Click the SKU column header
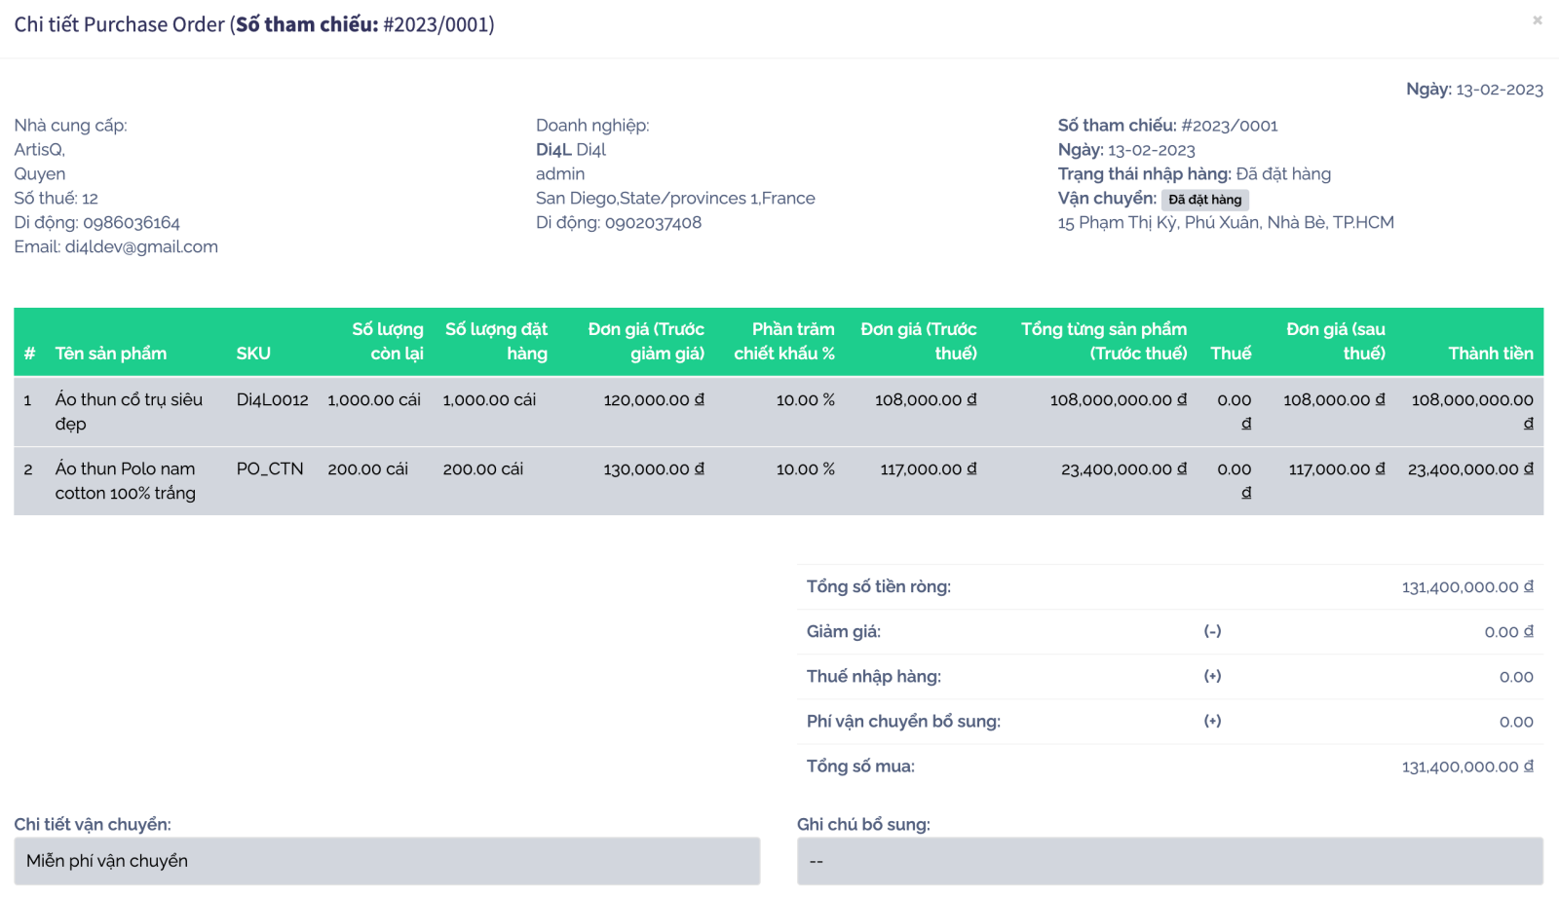 tap(253, 354)
